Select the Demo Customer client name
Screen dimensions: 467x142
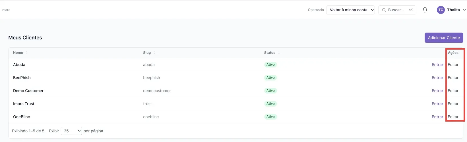tap(28, 91)
